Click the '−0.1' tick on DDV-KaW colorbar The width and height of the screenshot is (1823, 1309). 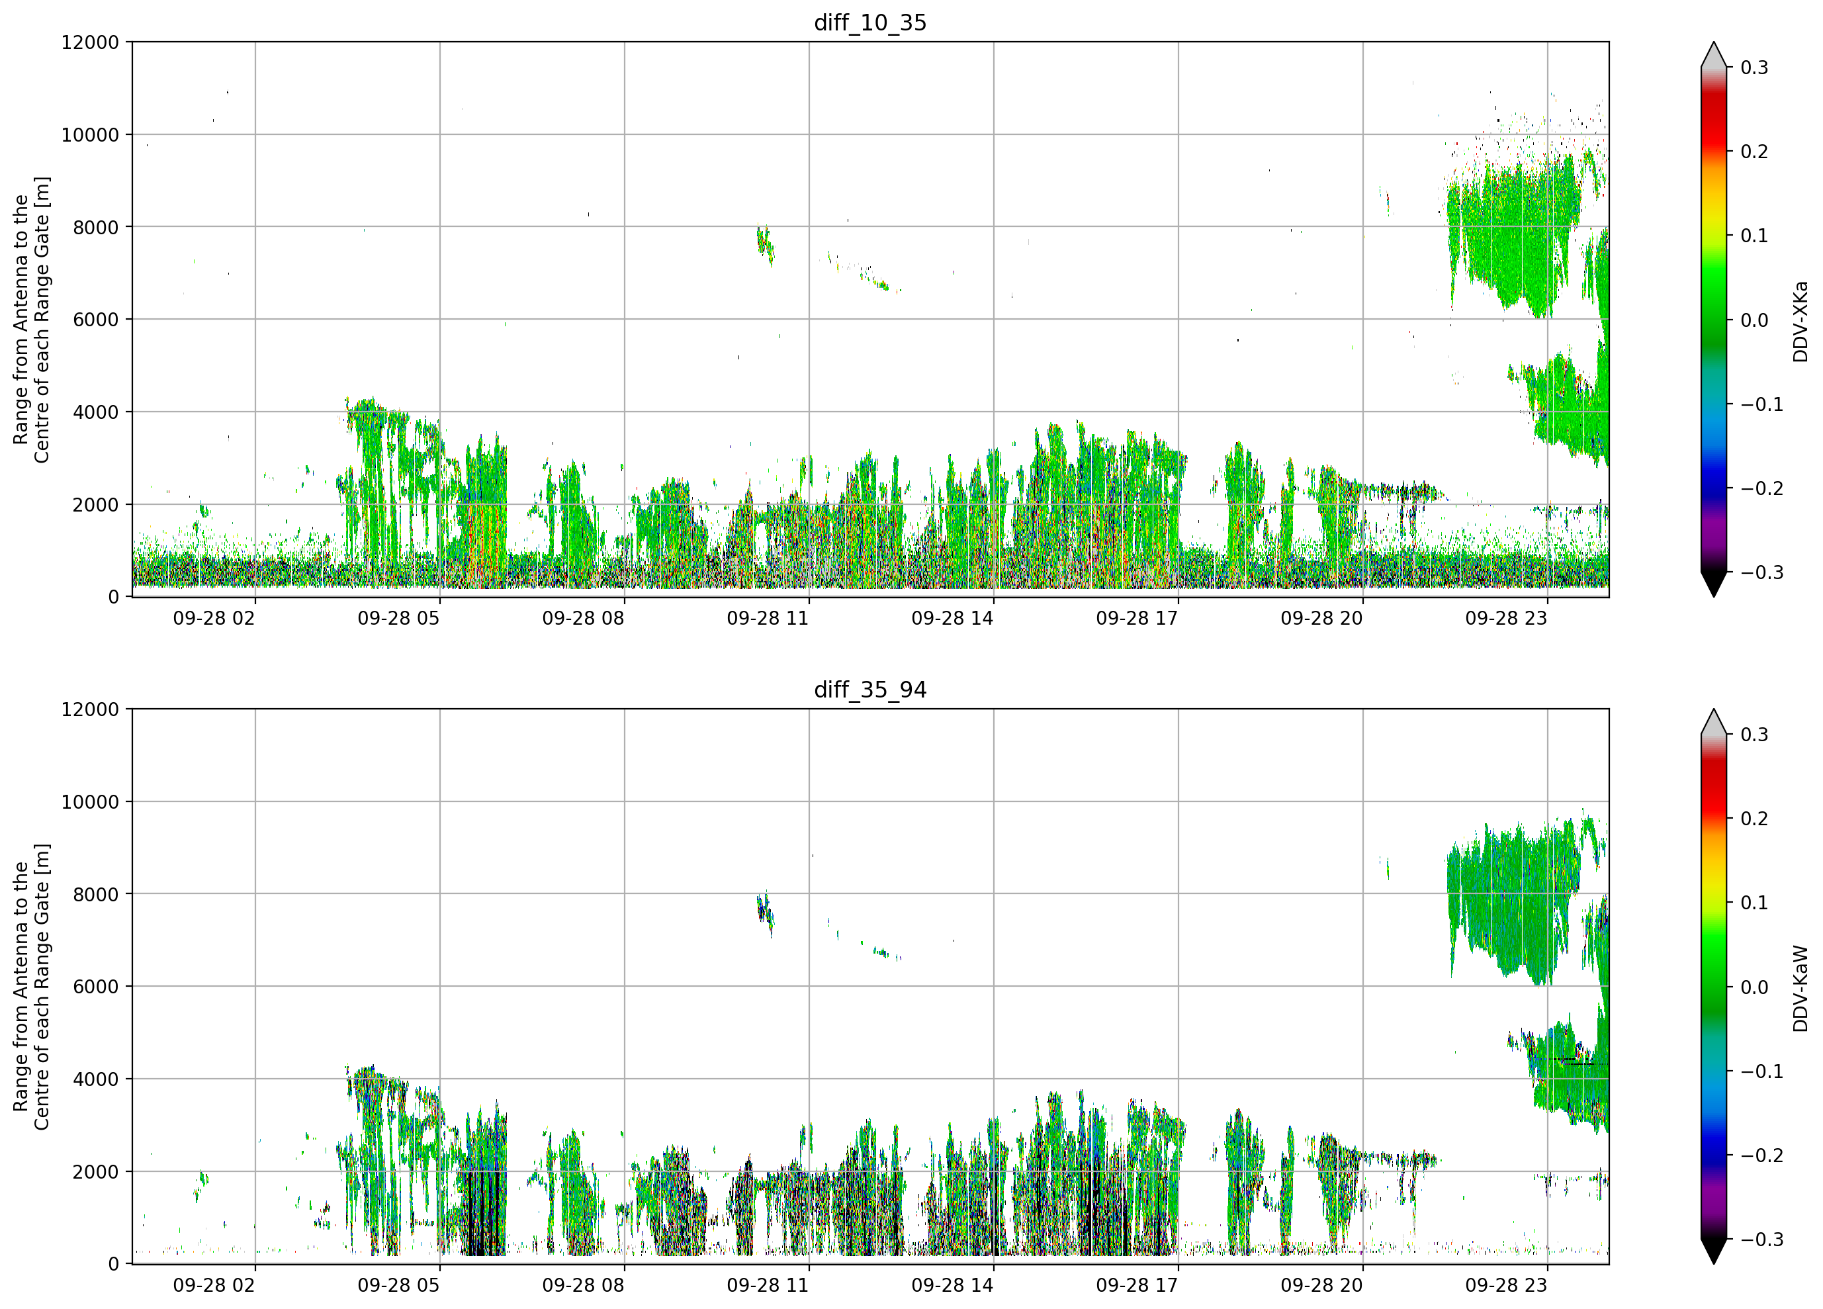click(1762, 1072)
